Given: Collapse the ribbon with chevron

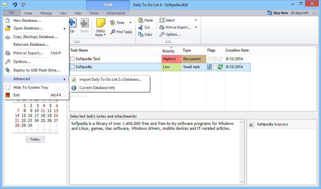Looking at the screenshot, I should pos(314,13).
